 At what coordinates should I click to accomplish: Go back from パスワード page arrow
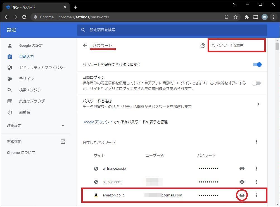coord(85,46)
